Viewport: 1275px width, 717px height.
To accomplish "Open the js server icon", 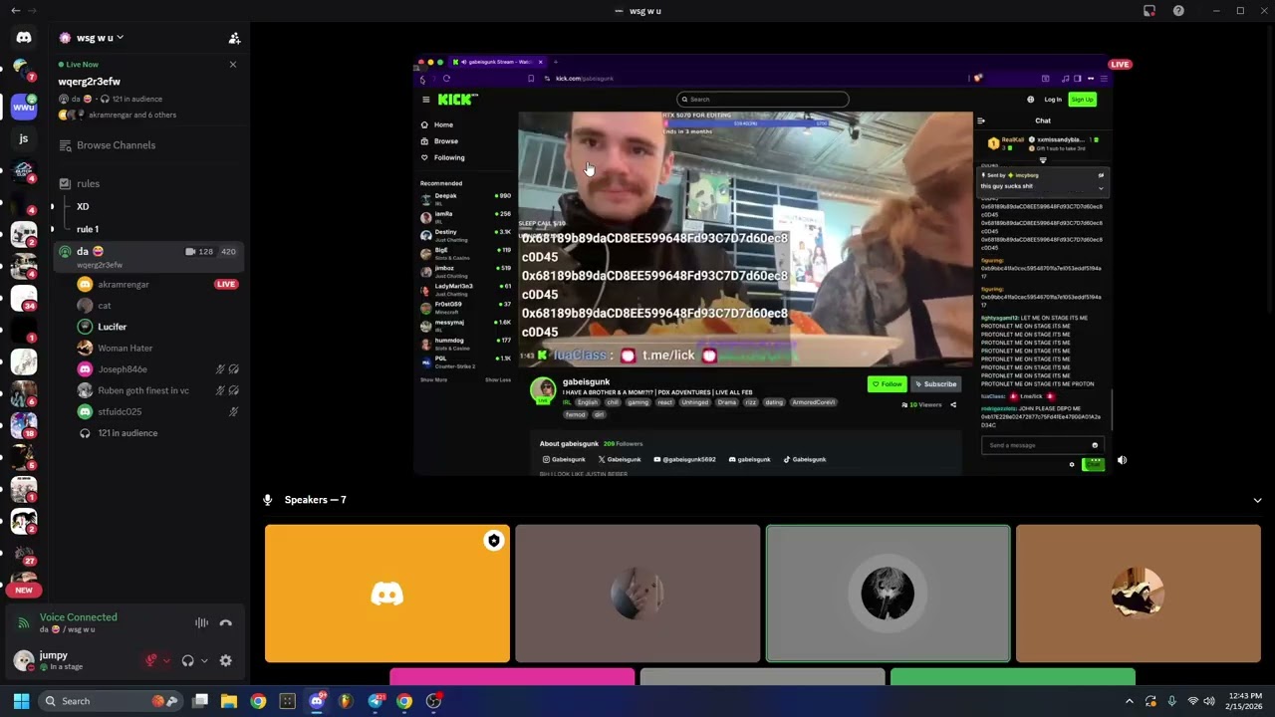I will click(x=24, y=138).
